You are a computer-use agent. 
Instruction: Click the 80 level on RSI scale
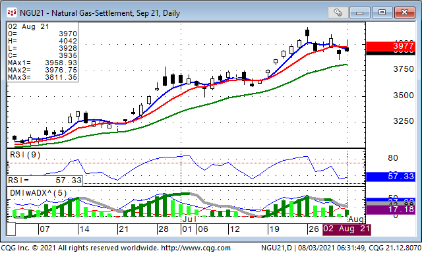point(393,158)
